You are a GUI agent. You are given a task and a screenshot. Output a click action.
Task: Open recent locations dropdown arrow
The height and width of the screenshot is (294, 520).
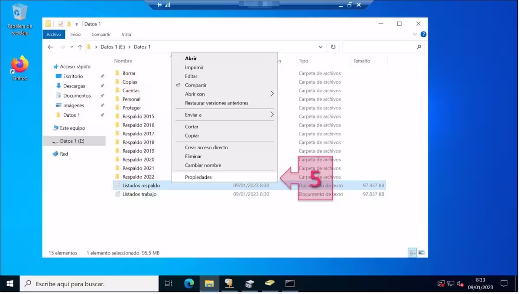72,47
